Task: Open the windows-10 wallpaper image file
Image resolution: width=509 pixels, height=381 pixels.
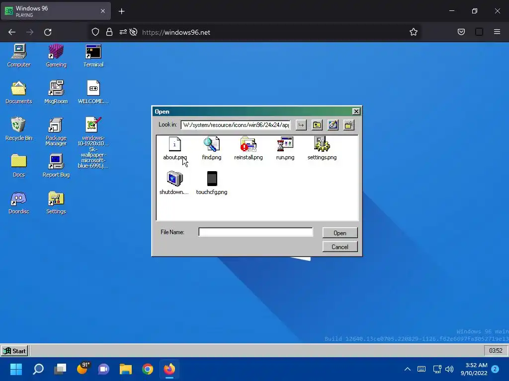Action: [x=93, y=142]
